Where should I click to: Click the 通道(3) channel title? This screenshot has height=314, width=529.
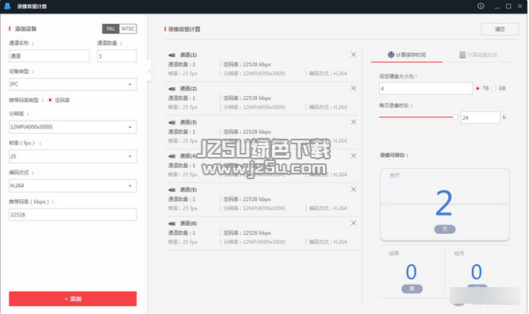coord(188,122)
